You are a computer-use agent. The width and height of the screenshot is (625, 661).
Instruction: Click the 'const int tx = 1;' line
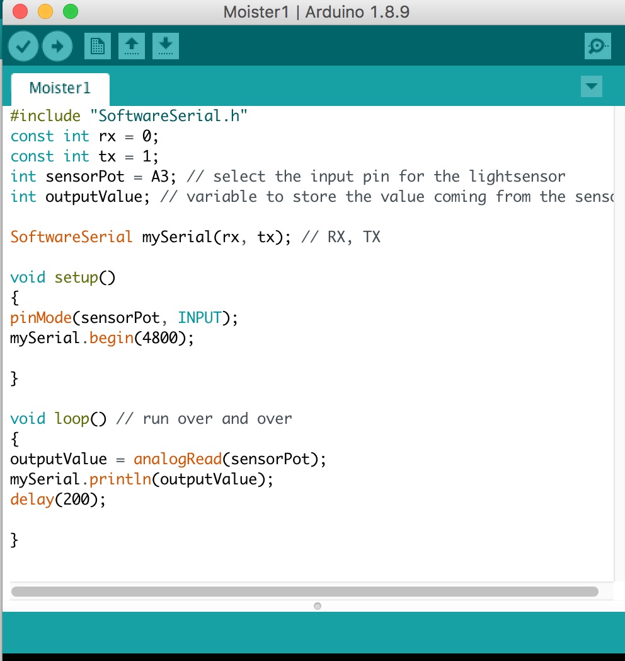[84, 156]
